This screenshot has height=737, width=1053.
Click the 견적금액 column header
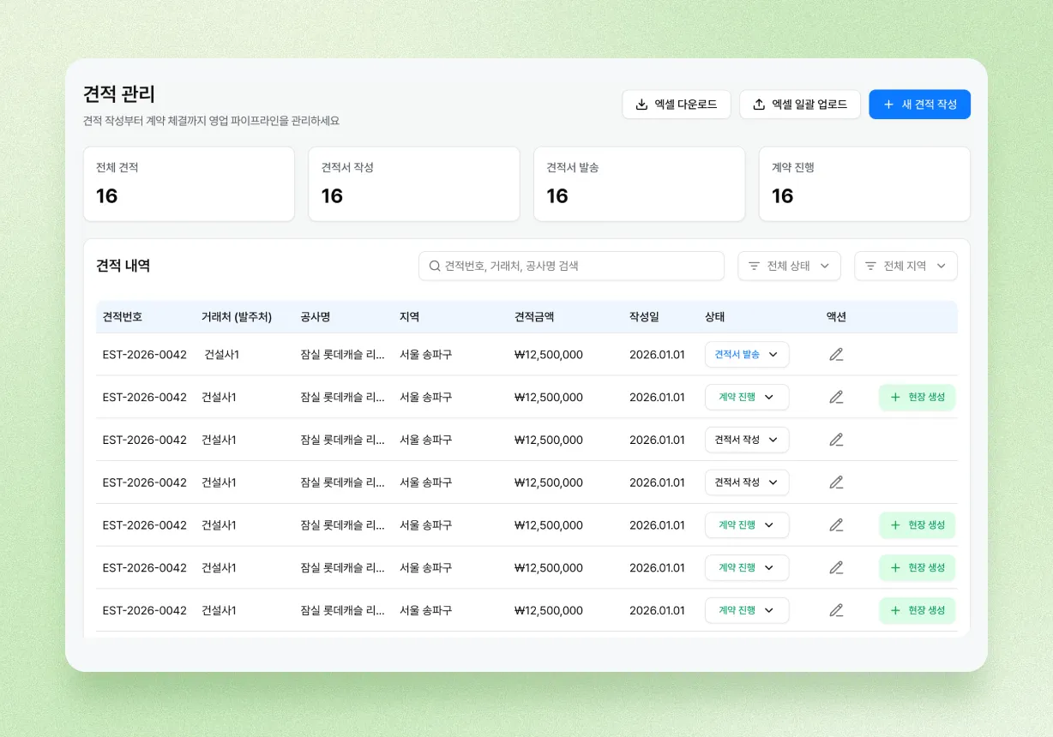tap(534, 316)
